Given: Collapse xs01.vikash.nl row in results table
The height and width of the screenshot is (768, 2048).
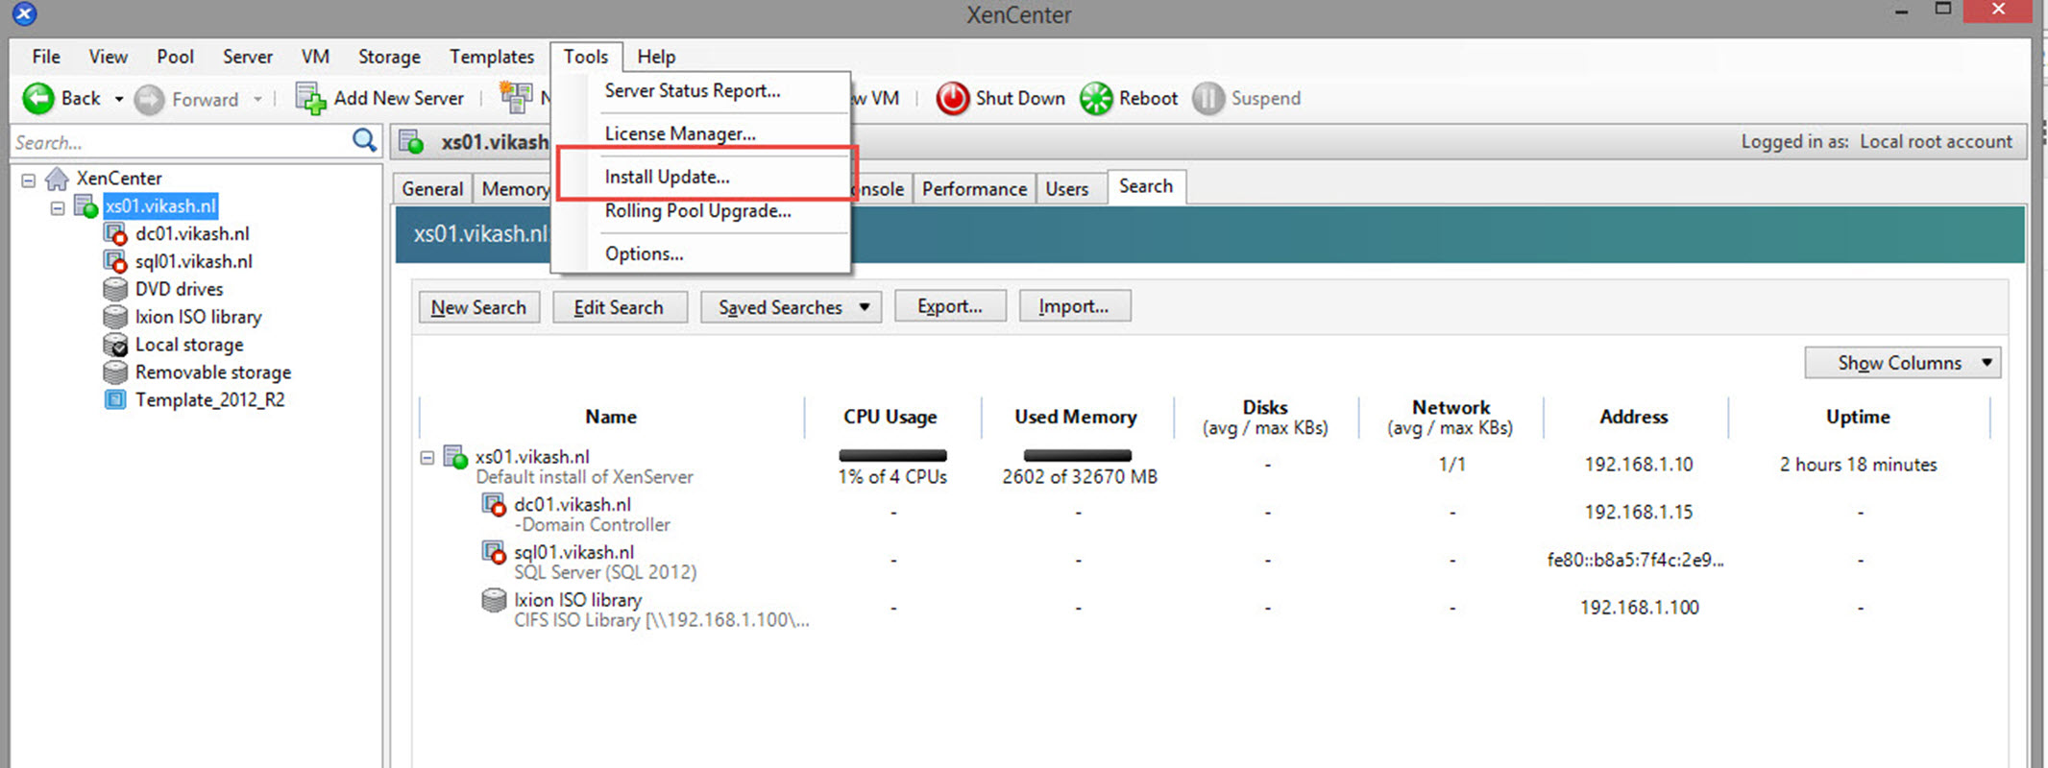Looking at the screenshot, I should click(427, 458).
